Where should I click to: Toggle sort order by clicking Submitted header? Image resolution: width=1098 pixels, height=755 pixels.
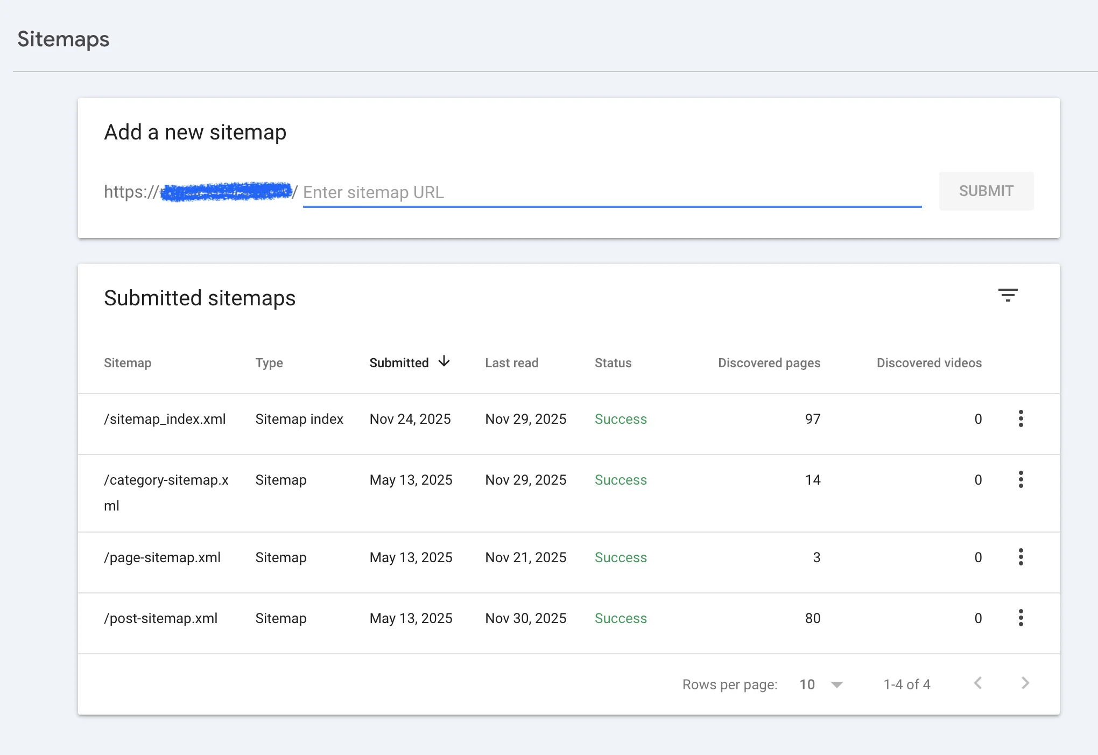[x=399, y=362]
